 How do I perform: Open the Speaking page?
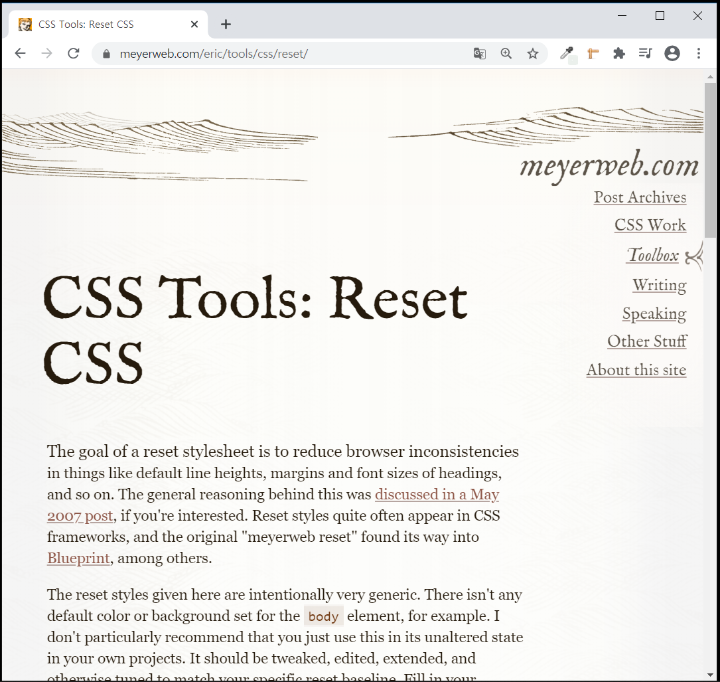pos(654,313)
